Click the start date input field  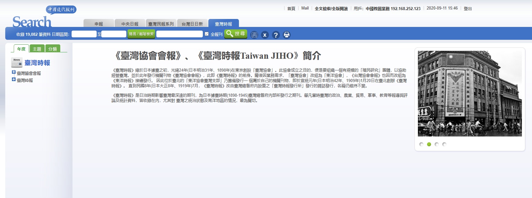click(84, 34)
